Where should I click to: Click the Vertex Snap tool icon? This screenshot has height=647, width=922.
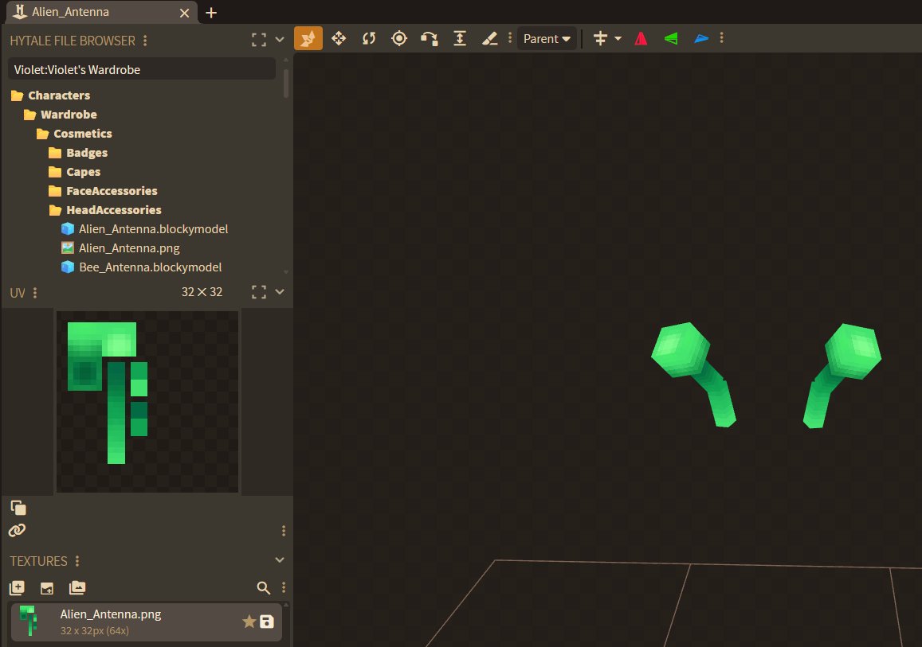[x=430, y=39]
